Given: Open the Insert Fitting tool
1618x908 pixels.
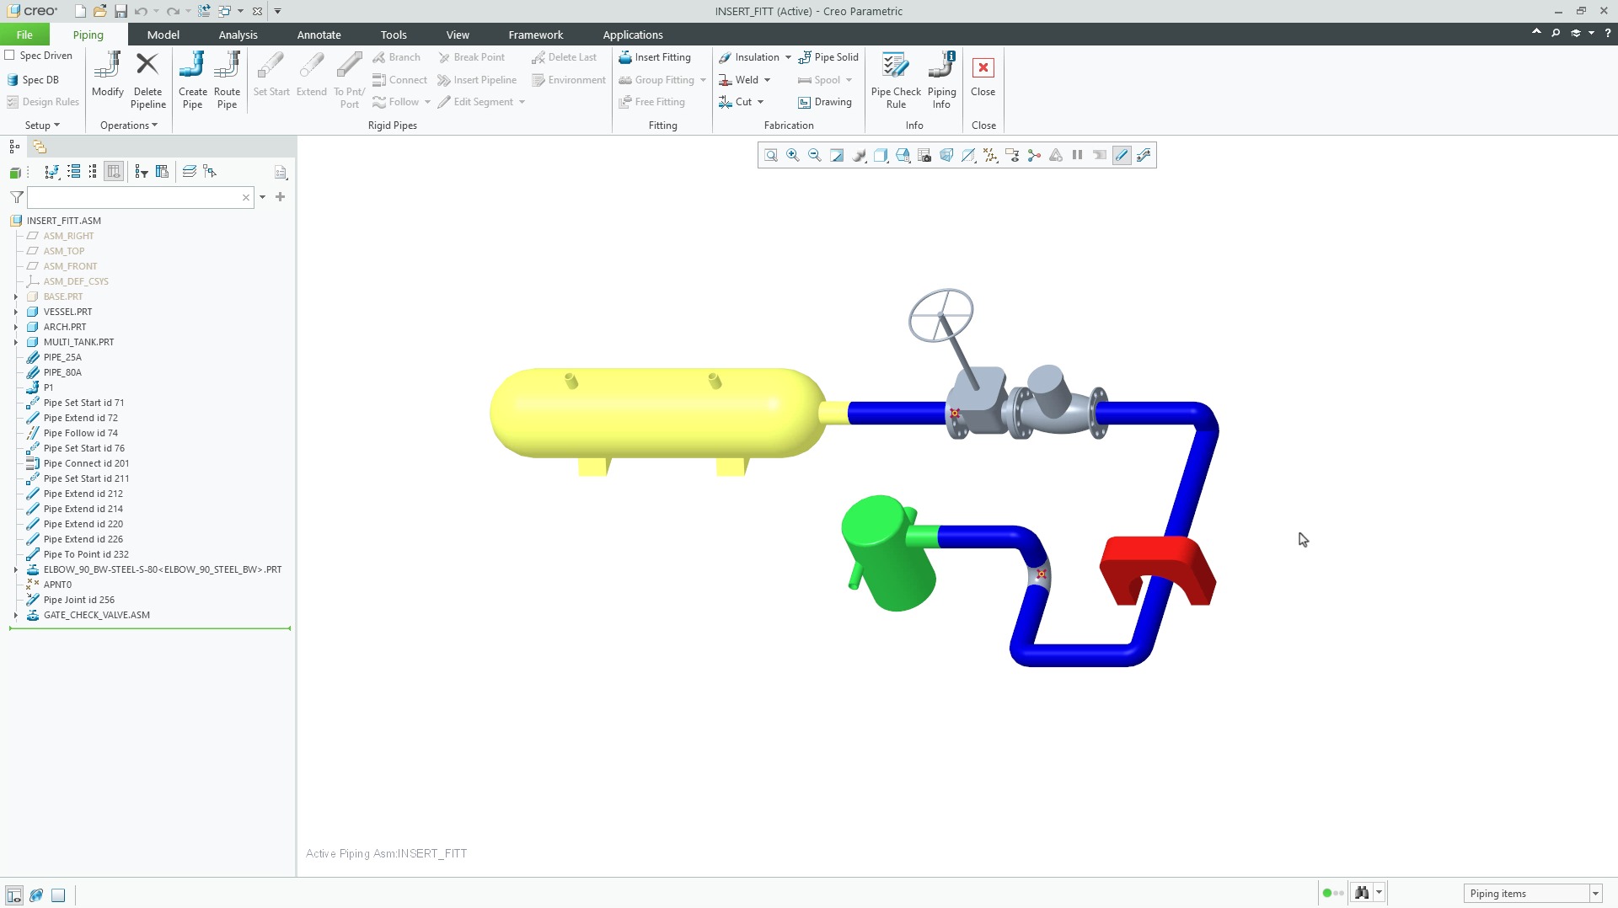Looking at the screenshot, I should pos(656,57).
